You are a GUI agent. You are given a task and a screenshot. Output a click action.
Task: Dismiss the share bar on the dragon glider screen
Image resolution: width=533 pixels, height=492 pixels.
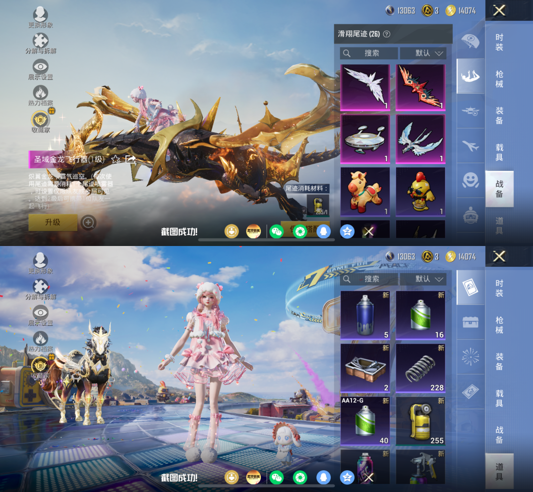coord(369,232)
